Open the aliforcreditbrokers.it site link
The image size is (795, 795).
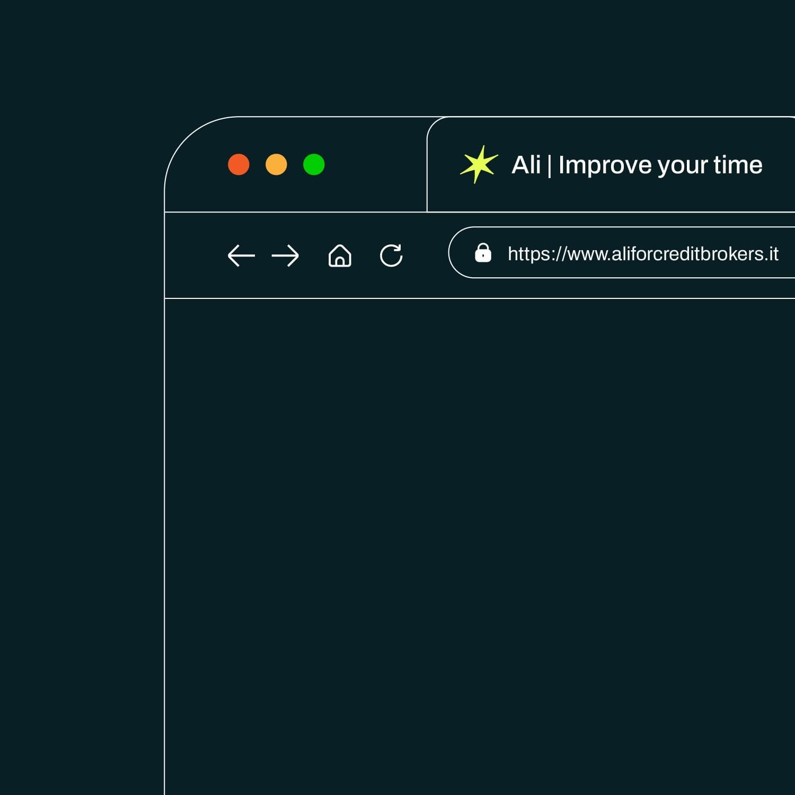click(643, 253)
